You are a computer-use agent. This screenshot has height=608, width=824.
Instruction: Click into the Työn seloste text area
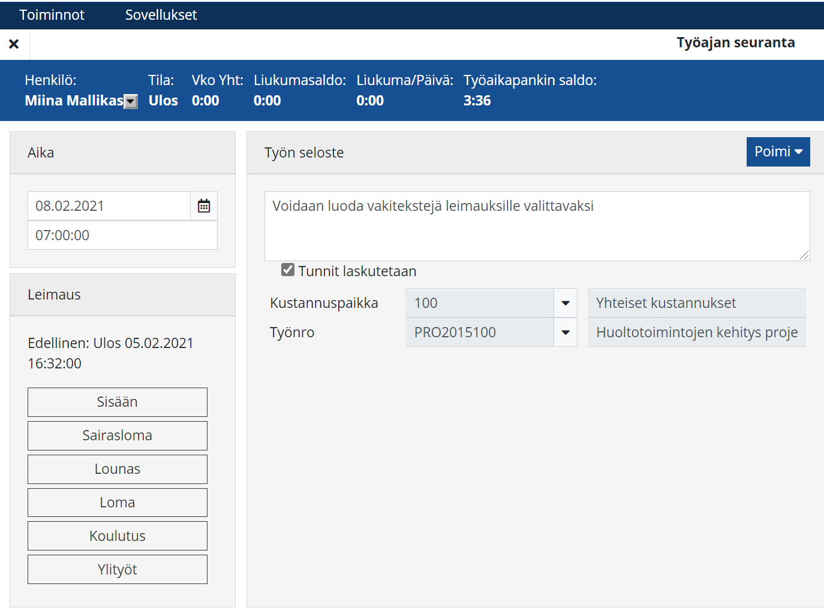(x=537, y=226)
